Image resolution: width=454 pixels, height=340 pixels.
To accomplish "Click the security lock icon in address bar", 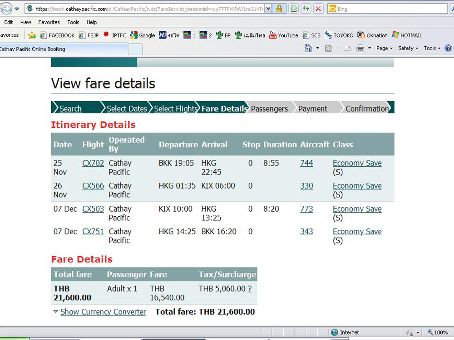I will click(279, 9).
